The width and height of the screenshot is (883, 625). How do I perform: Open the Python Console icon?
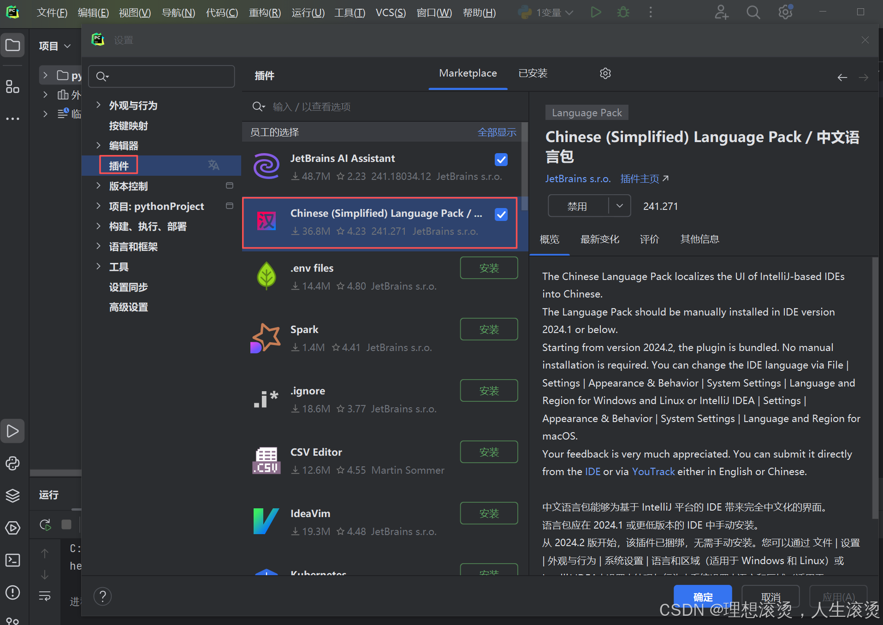coord(12,464)
